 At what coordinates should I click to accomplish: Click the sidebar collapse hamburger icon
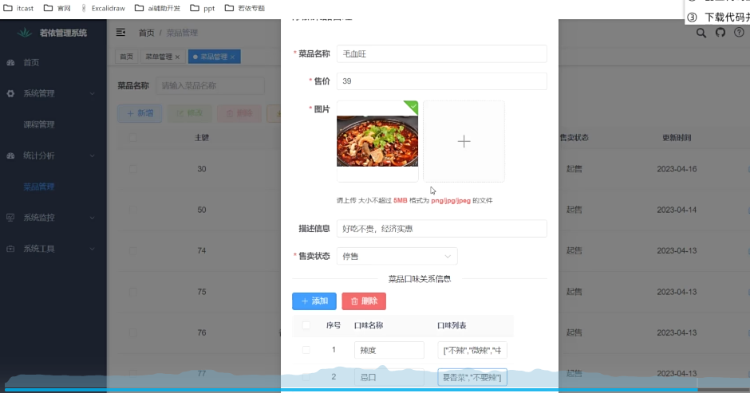(120, 33)
